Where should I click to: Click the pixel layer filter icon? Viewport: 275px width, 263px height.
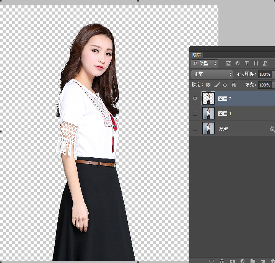(228, 64)
